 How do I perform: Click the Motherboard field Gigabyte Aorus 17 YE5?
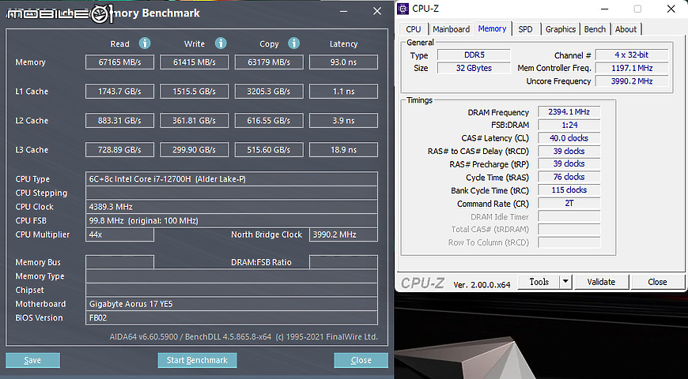click(232, 304)
